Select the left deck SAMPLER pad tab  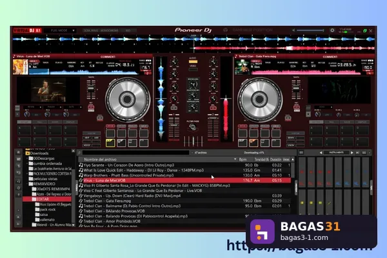point(70,122)
